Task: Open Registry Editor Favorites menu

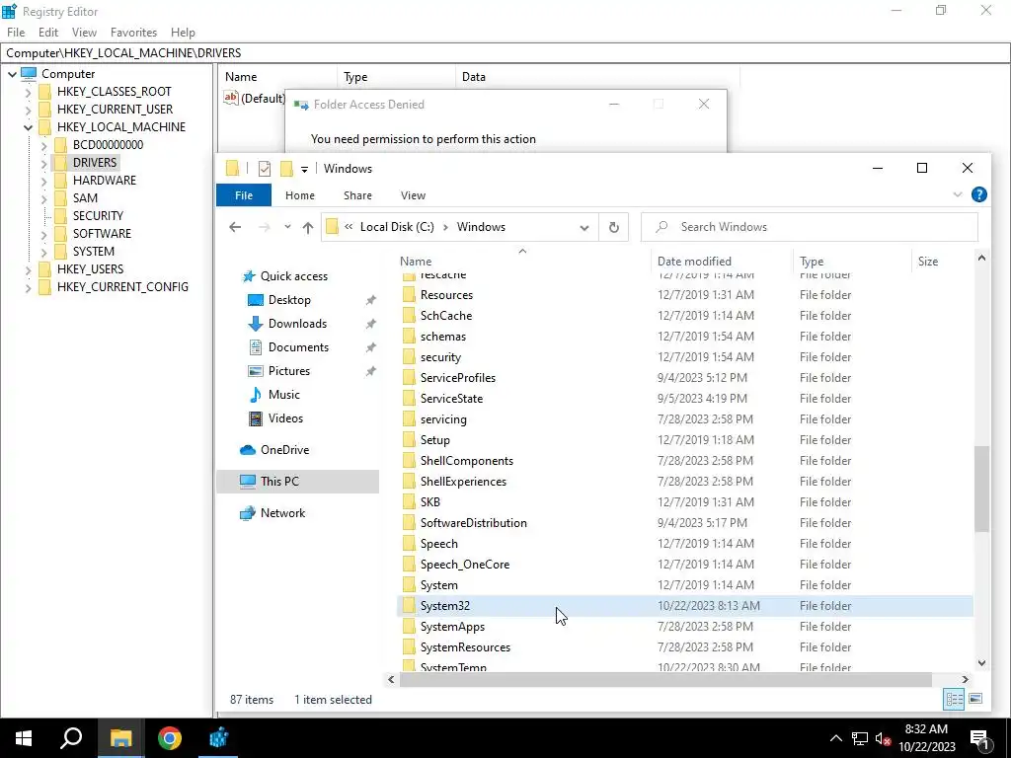Action: click(x=133, y=33)
